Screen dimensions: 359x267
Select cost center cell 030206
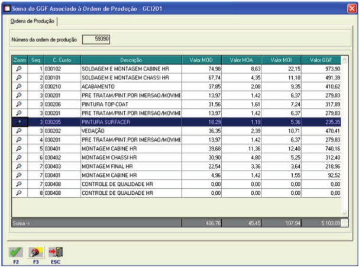[62, 104]
